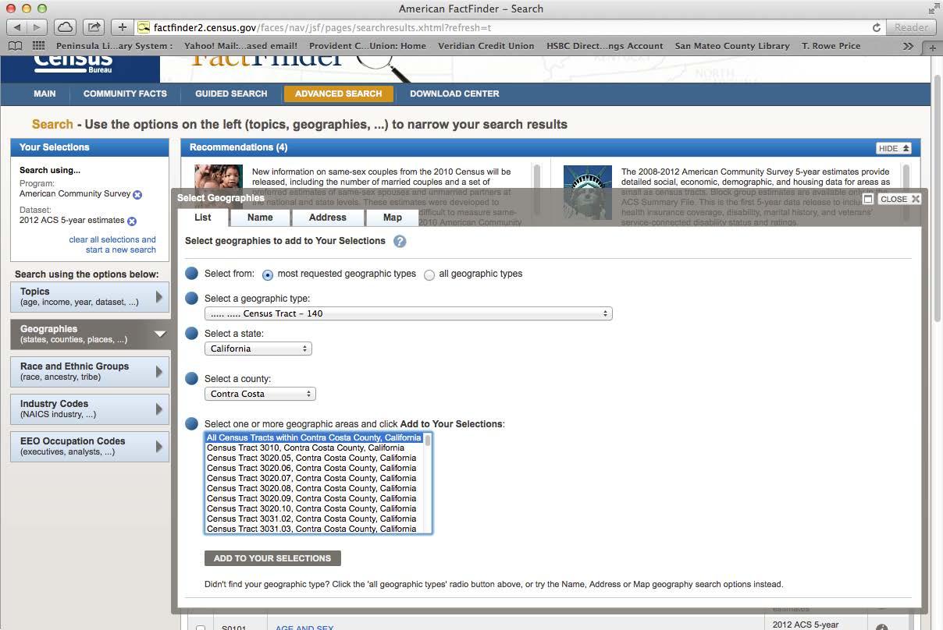Open HSBC Direct Savings Account bookmark

click(604, 46)
